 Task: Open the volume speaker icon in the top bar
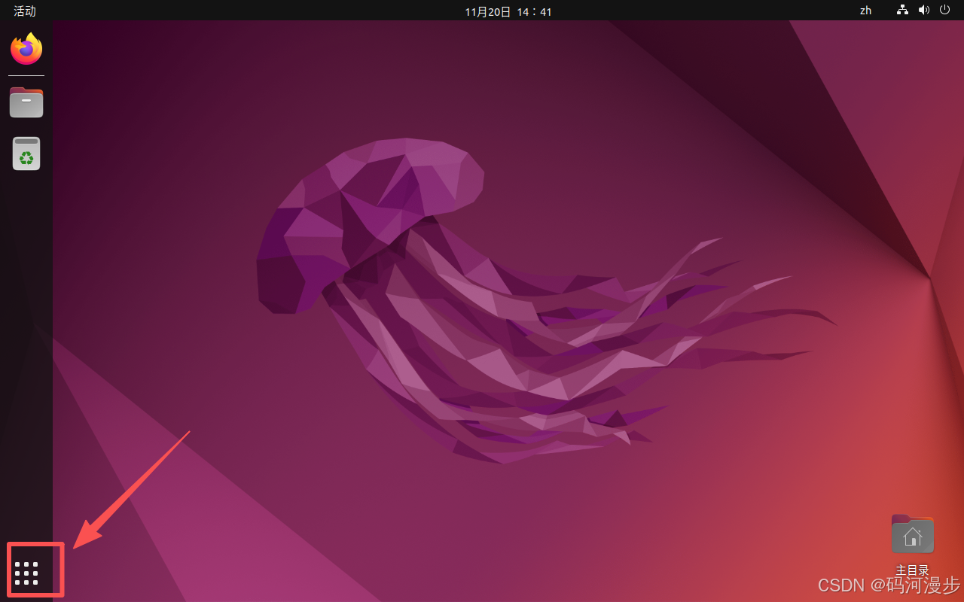pos(924,11)
